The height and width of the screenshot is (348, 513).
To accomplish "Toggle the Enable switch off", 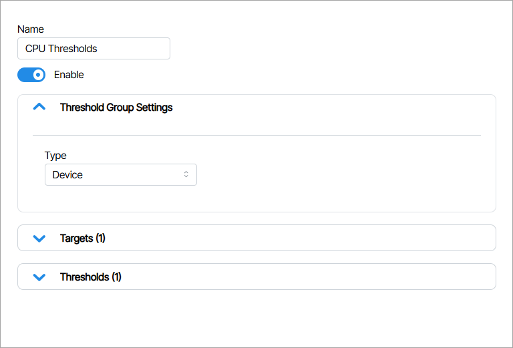I will (x=31, y=75).
